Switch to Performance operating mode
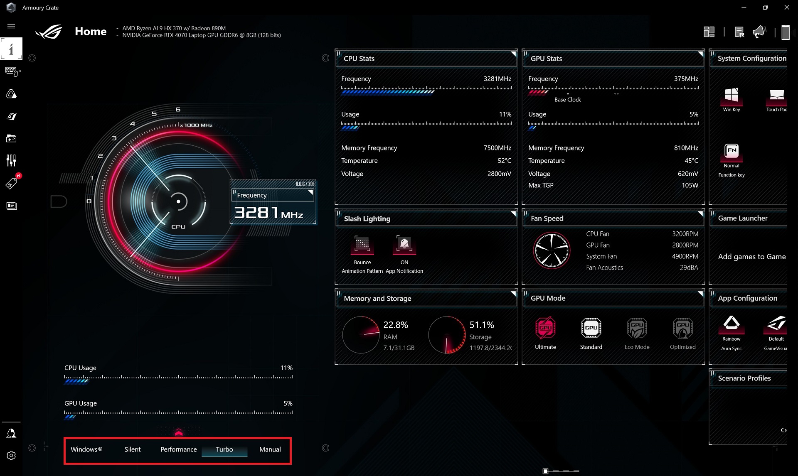 coord(179,449)
